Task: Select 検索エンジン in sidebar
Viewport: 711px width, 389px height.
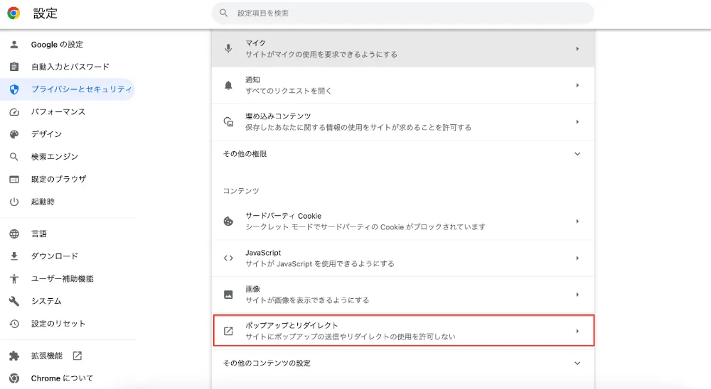Action: click(55, 157)
